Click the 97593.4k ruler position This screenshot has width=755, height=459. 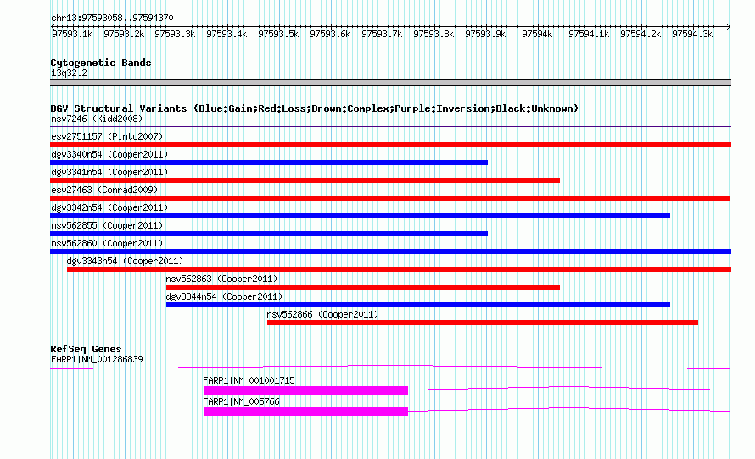tap(226, 34)
